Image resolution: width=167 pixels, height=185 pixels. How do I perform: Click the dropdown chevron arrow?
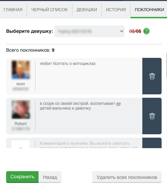[x=122, y=31]
